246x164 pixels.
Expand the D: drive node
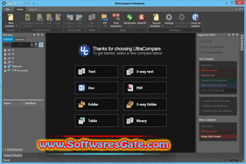point(5,54)
